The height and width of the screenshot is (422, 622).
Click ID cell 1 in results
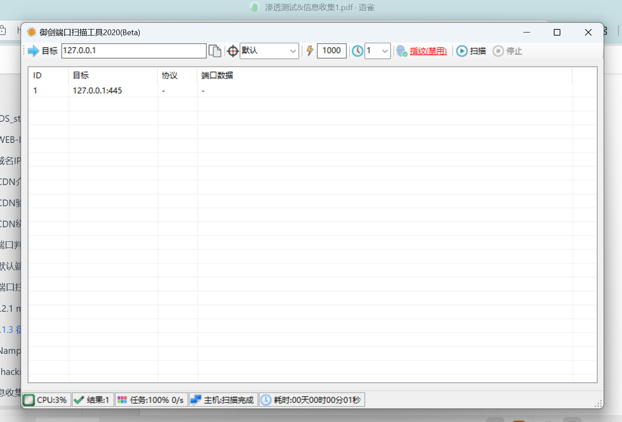35,91
